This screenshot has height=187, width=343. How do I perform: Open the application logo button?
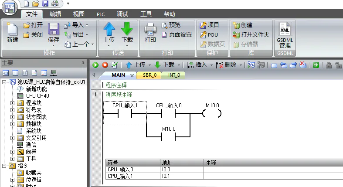[x=10, y=8]
